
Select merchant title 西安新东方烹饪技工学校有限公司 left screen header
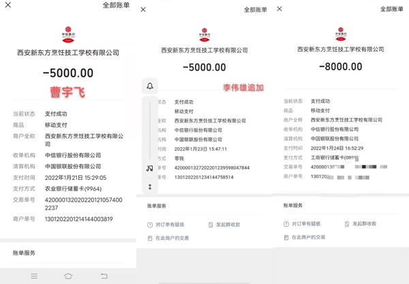[x=68, y=52]
